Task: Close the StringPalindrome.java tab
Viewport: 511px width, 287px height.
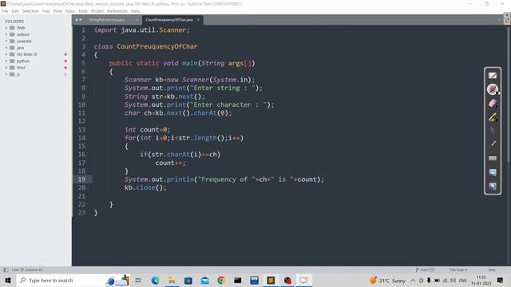Action: [137, 20]
